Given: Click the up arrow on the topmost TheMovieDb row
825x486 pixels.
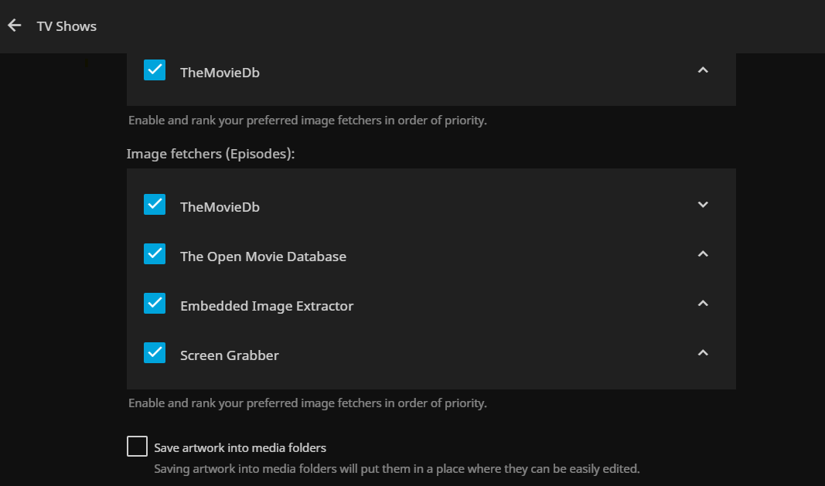Looking at the screenshot, I should (703, 70).
